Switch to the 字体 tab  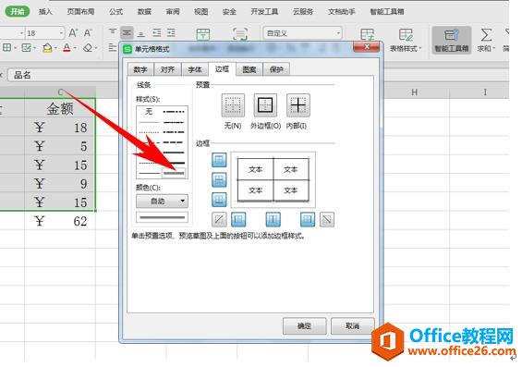click(195, 69)
